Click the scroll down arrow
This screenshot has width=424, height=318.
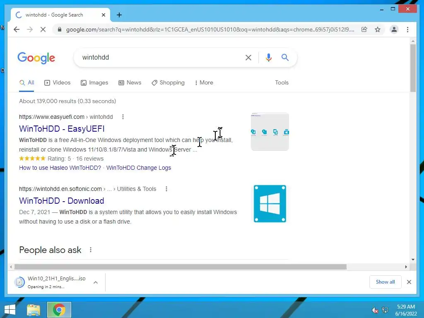[x=413, y=260]
